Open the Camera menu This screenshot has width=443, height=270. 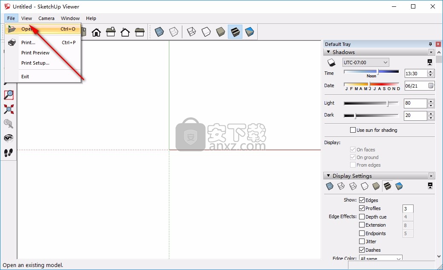46,18
